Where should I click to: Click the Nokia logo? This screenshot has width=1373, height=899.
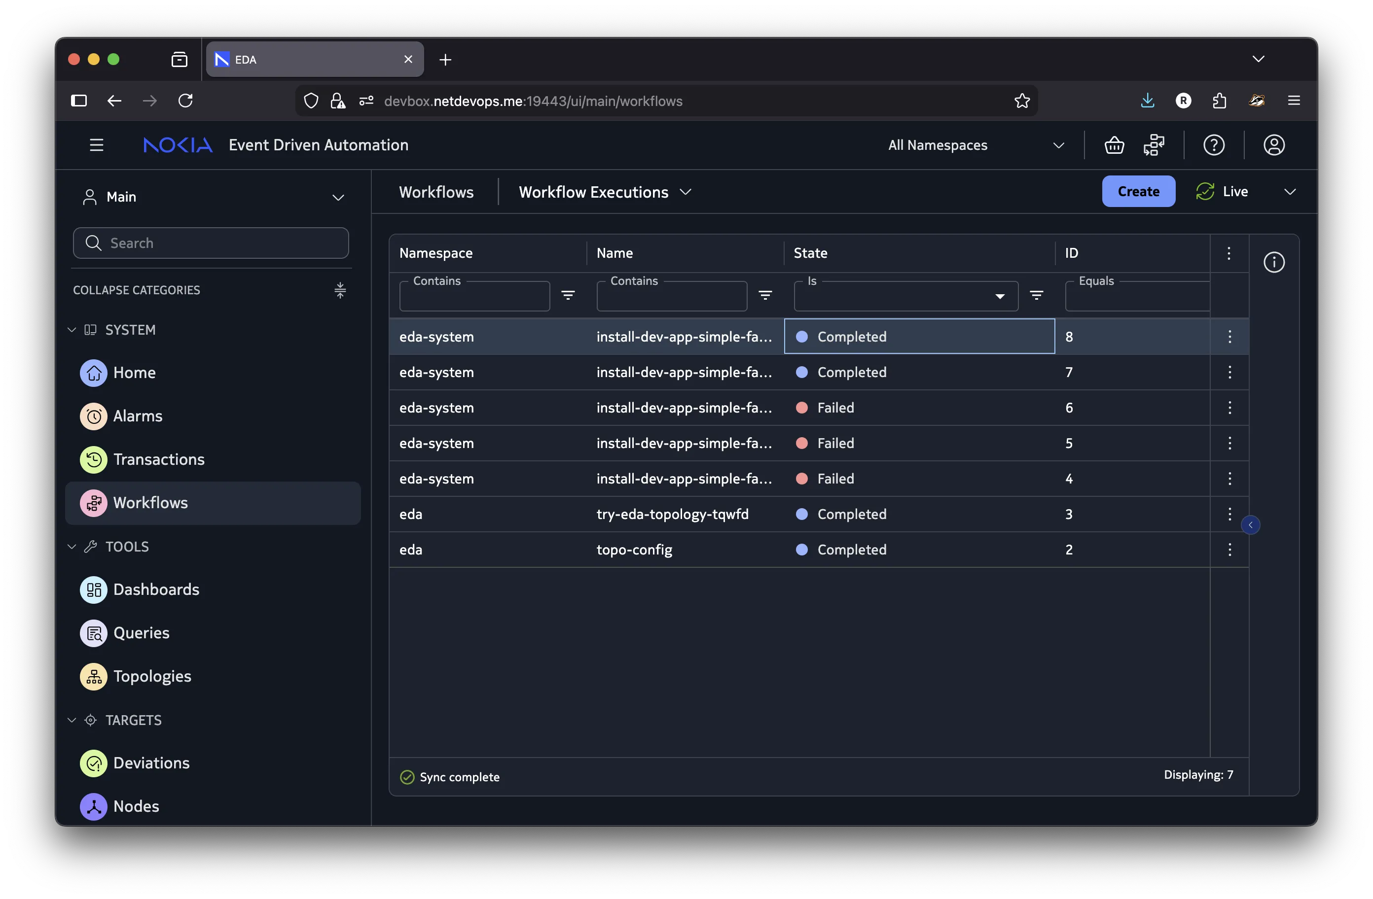pos(178,145)
